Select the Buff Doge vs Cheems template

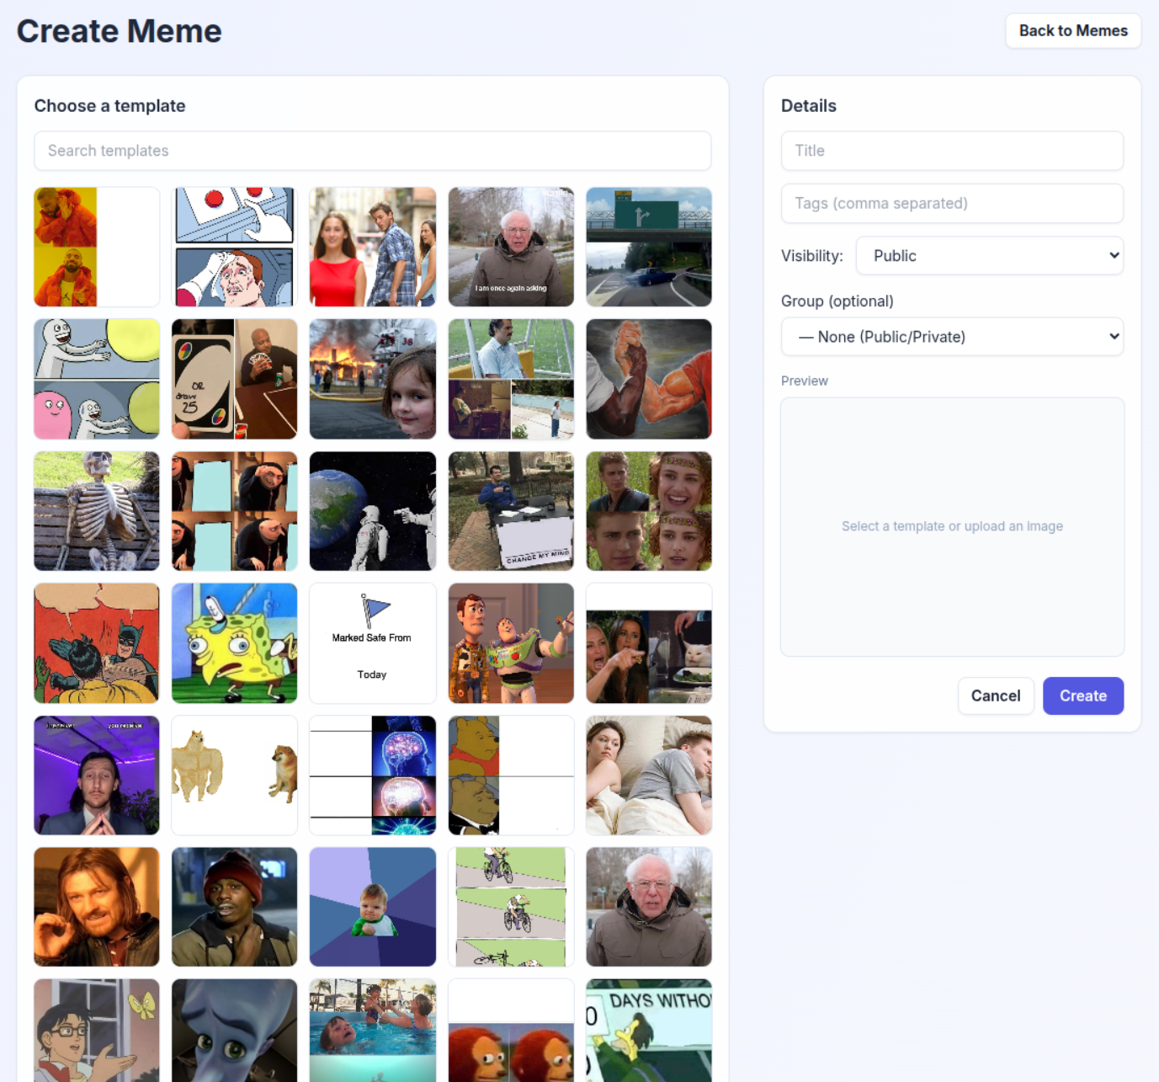tap(235, 776)
